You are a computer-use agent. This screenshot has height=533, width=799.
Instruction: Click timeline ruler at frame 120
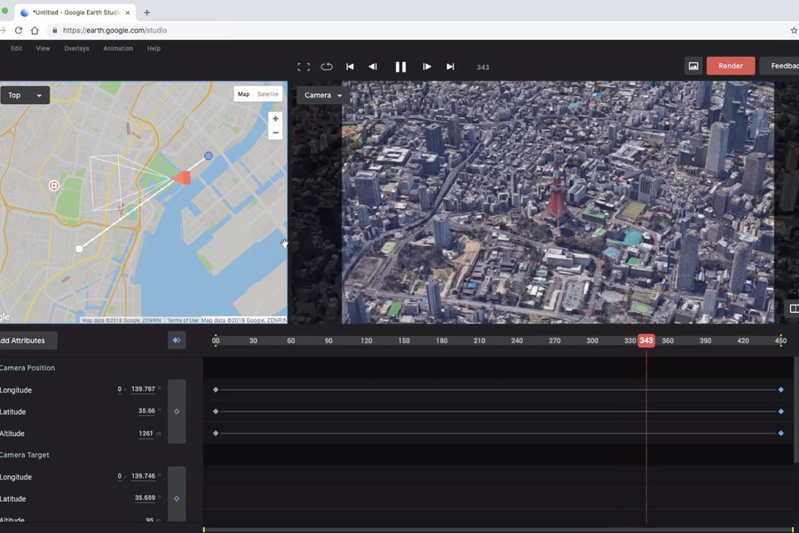tap(367, 341)
